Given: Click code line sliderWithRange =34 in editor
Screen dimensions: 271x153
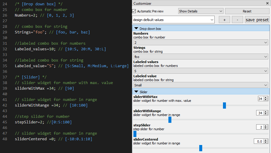Looking at the screenshot, I should (x=51, y=105).
